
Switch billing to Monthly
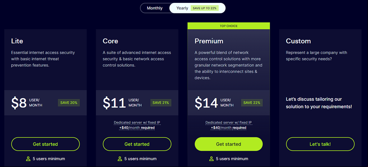pyautogui.click(x=155, y=8)
